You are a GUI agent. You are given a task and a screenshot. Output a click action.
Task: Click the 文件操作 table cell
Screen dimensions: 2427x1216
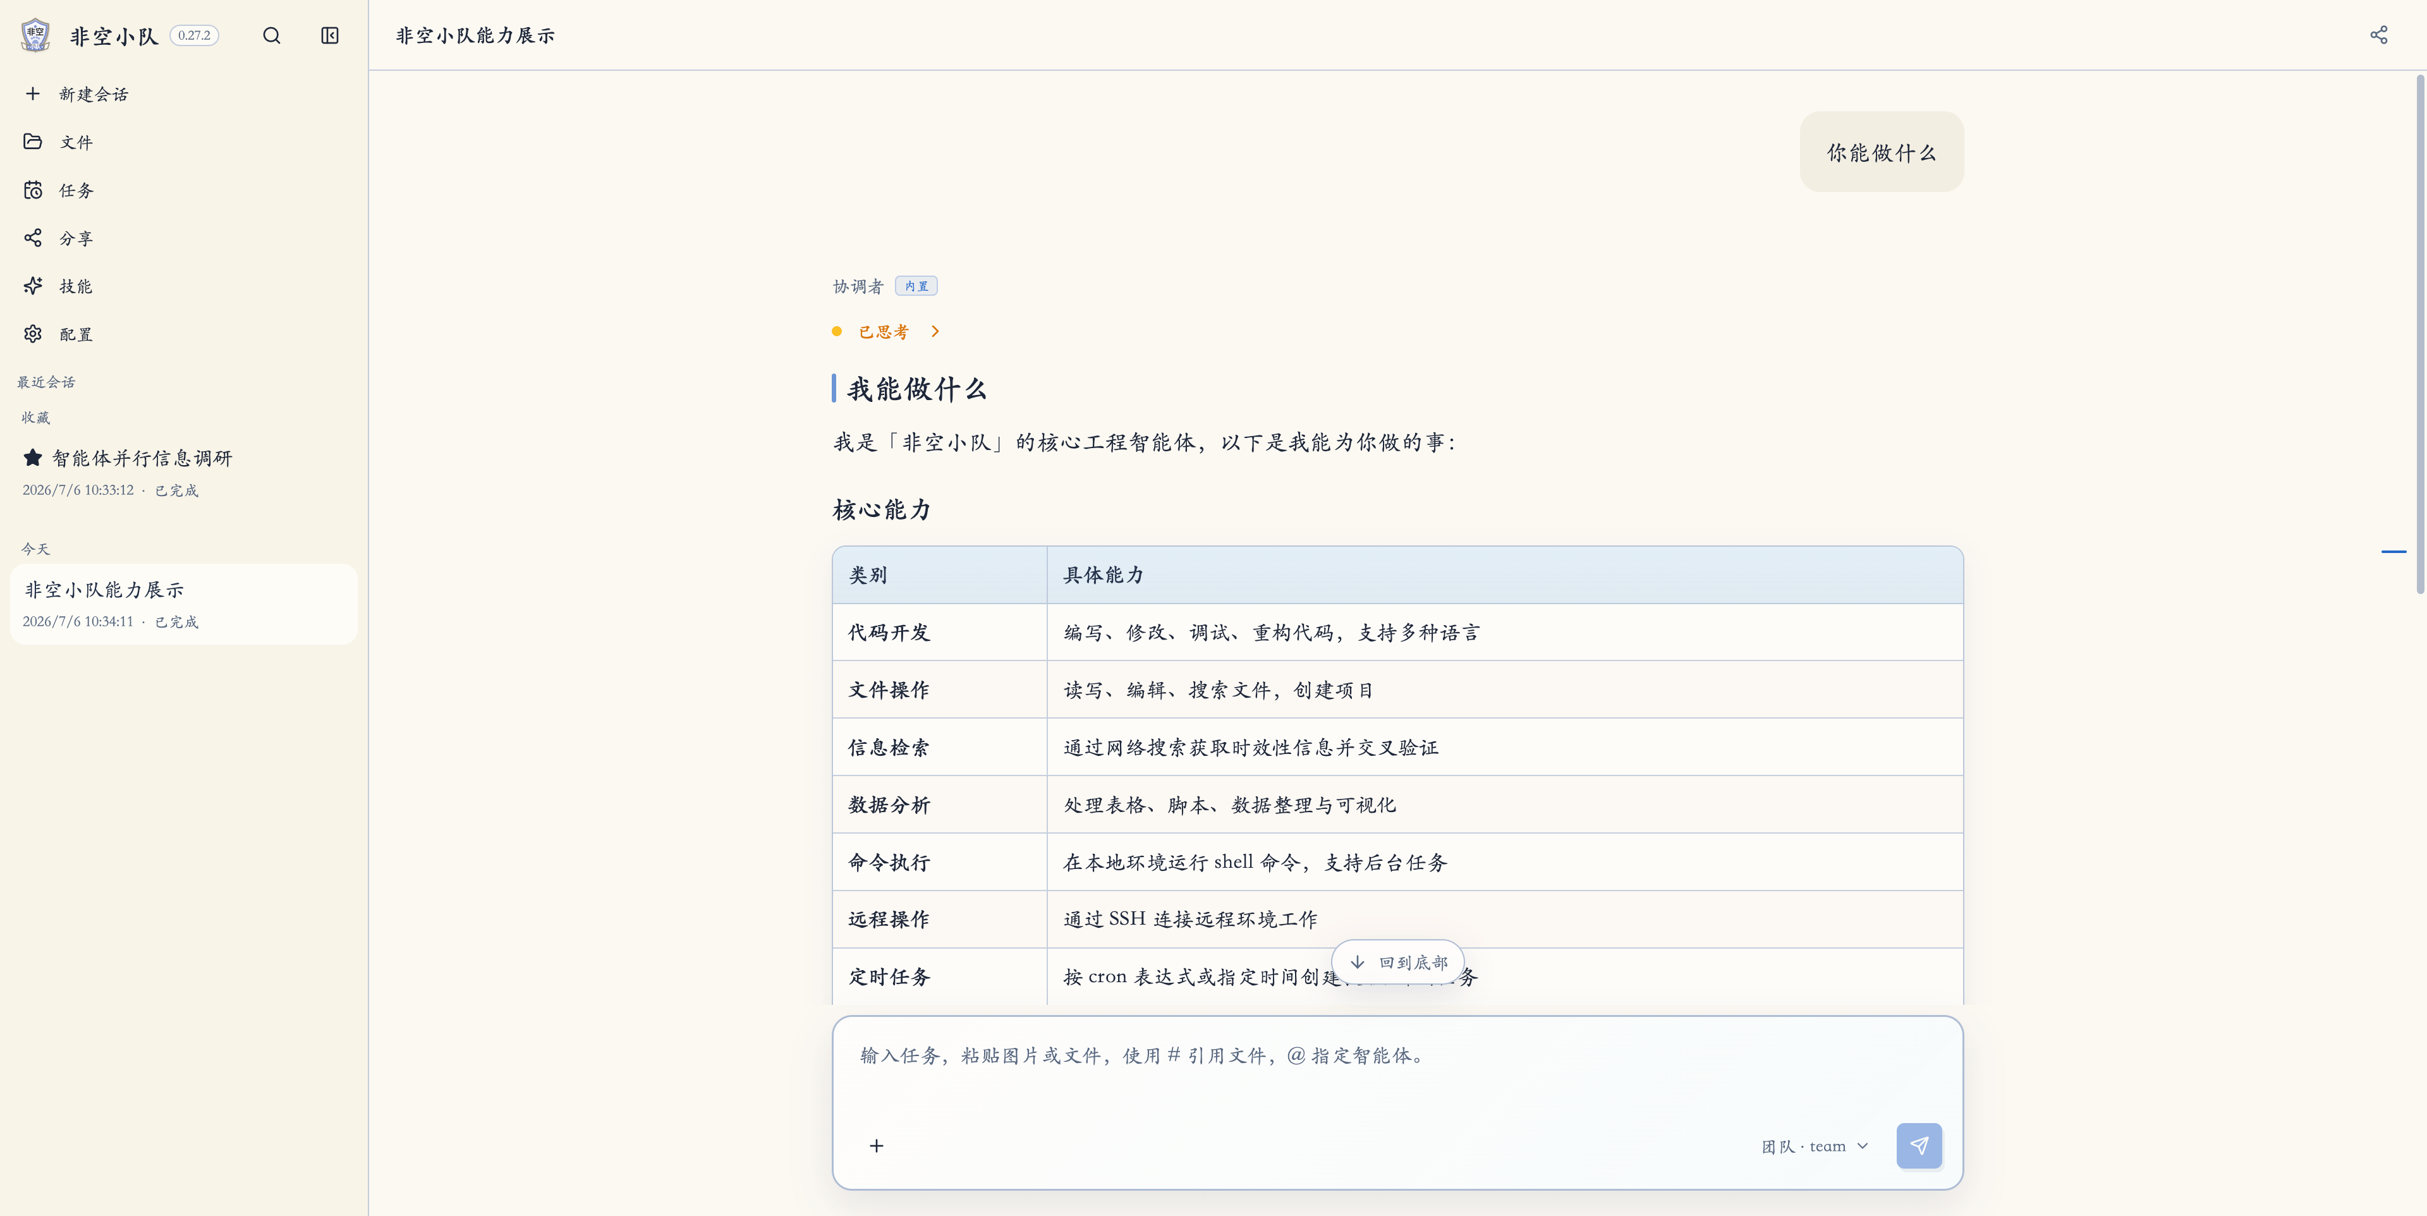939,690
